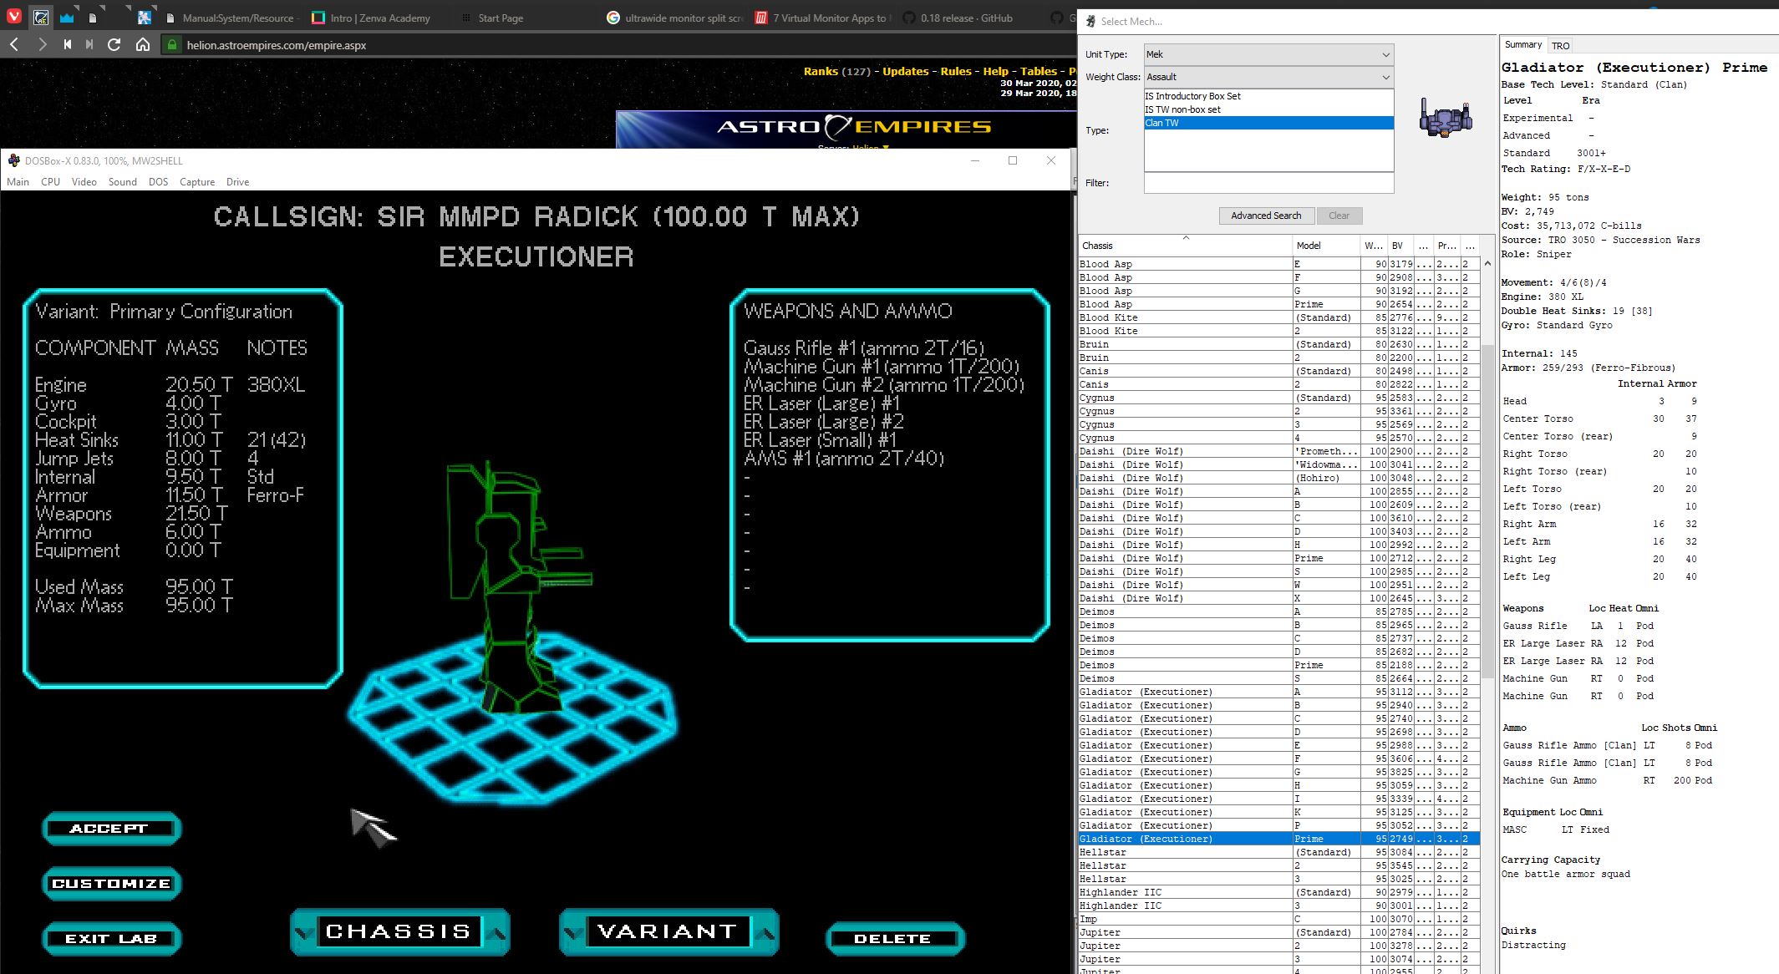
Task: Click the green padlock site info icon
Action: (x=172, y=45)
